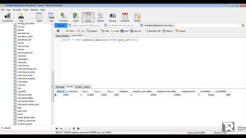Open the Report icon

(x=100, y=17)
